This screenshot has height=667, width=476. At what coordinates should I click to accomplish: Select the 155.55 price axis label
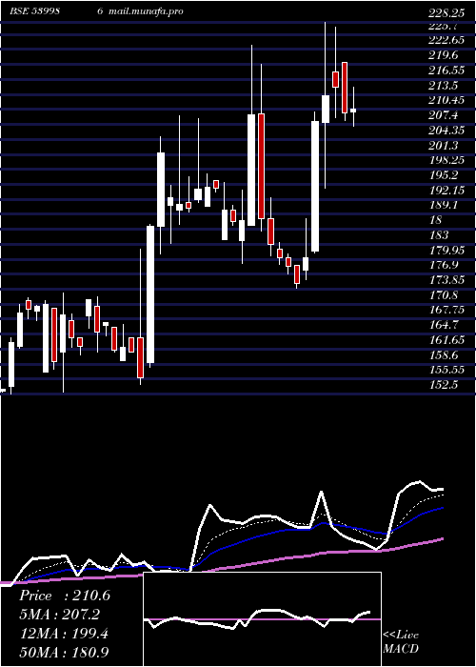pos(446,370)
